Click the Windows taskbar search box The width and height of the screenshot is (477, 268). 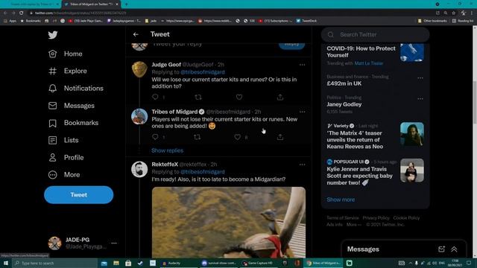click(x=54, y=263)
